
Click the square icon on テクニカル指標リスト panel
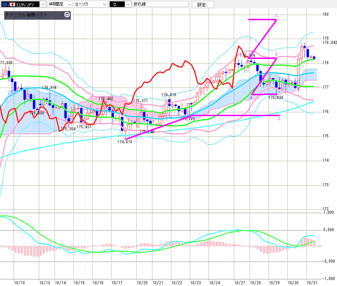tap(67, 15)
